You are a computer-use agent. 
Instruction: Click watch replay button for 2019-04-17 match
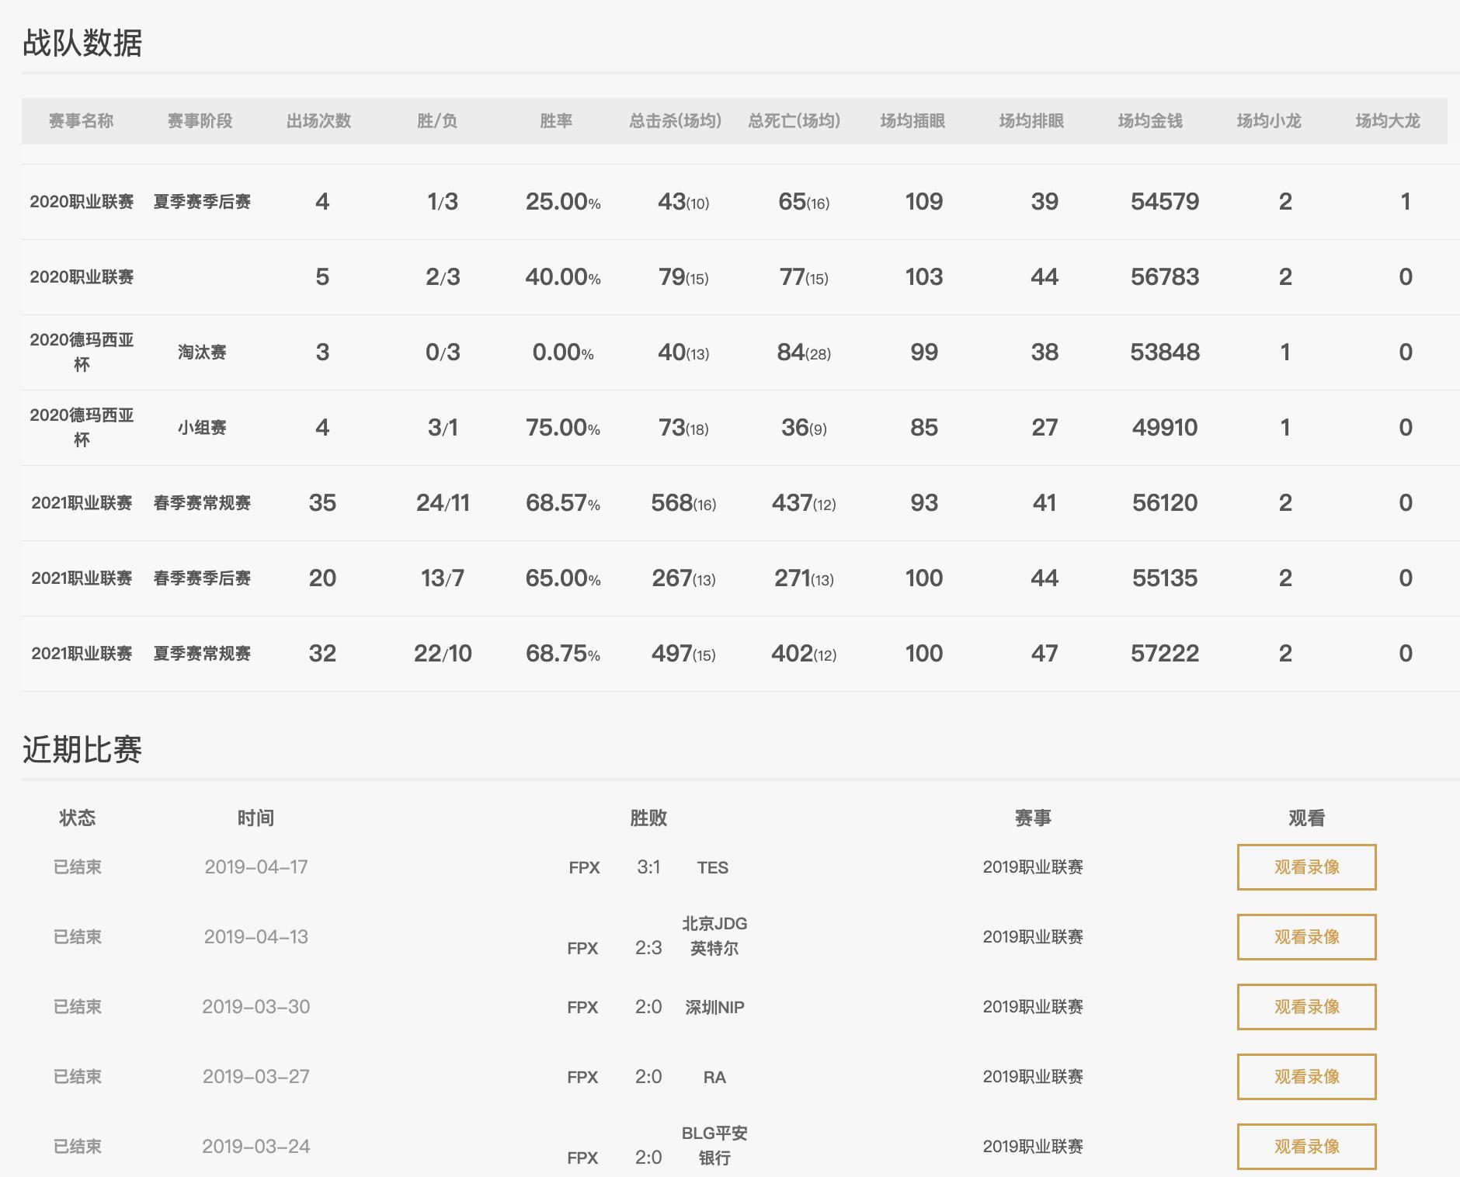point(1306,867)
